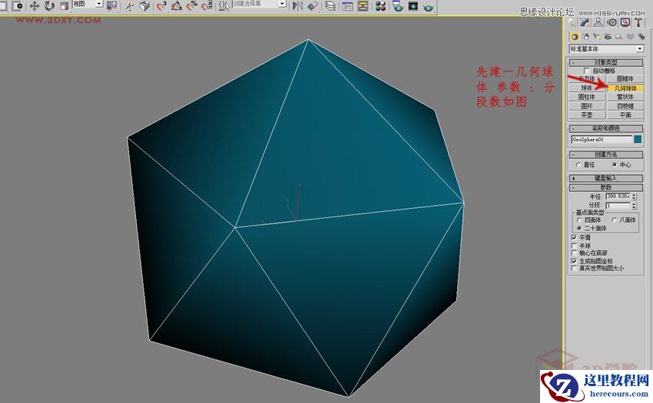Open the Layer Manager icon
This screenshot has width=653, height=403.
[330, 6]
